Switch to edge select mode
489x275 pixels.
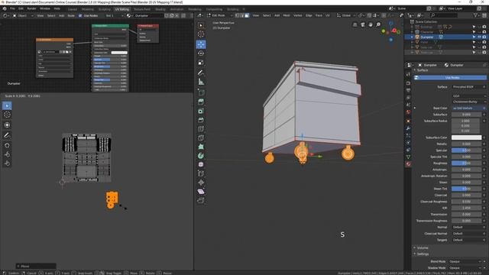click(x=242, y=15)
